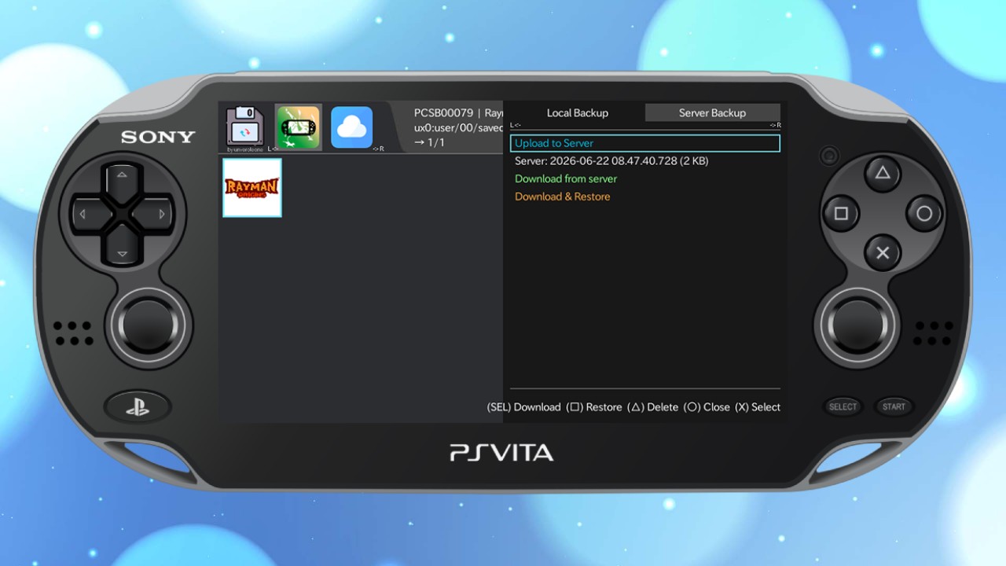Click the Restore square button hint
This screenshot has width=1006, height=566.
(x=594, y=407)
